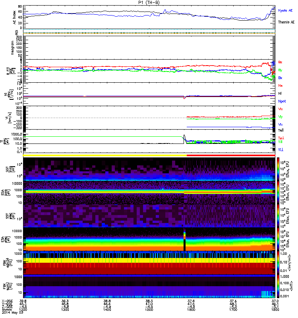The width and height of the screenshot is (298, 318).
Task: Click the <|mV/m|> color bar
Action: pyautogui.click(x=278, y=263)
